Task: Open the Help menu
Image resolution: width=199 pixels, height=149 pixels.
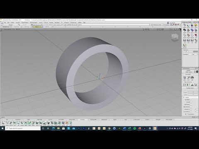Action: click(x=84, y=22)
